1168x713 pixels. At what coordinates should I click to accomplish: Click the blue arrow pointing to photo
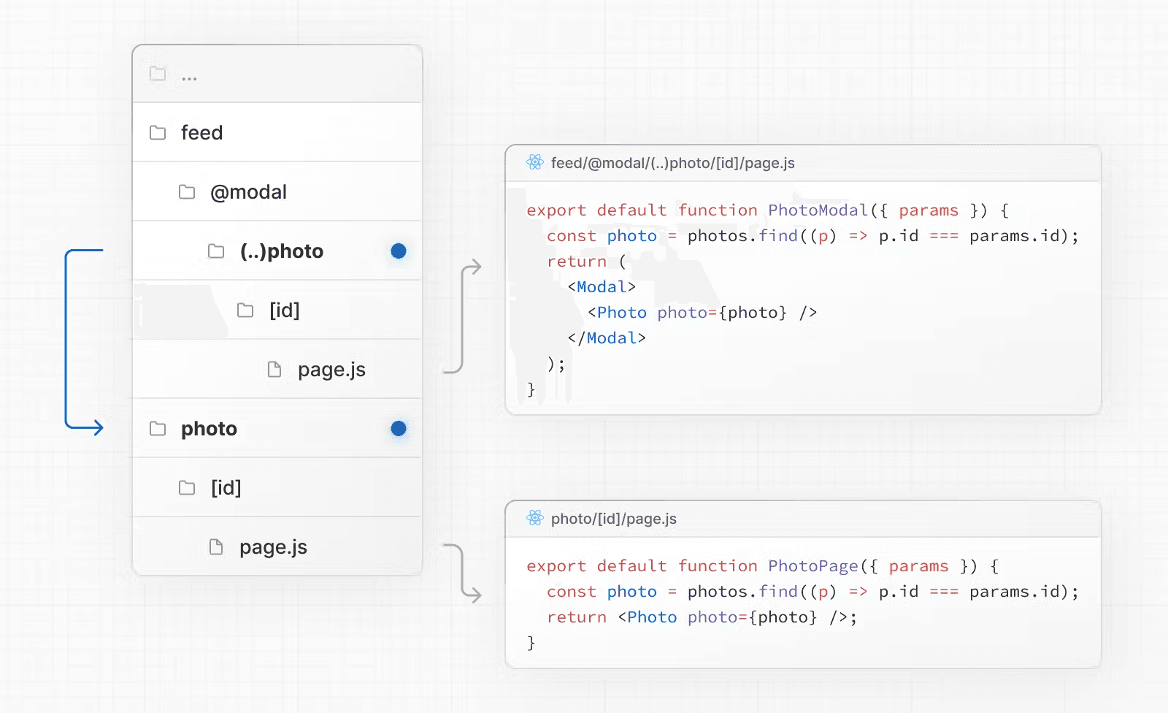(93, 428)
